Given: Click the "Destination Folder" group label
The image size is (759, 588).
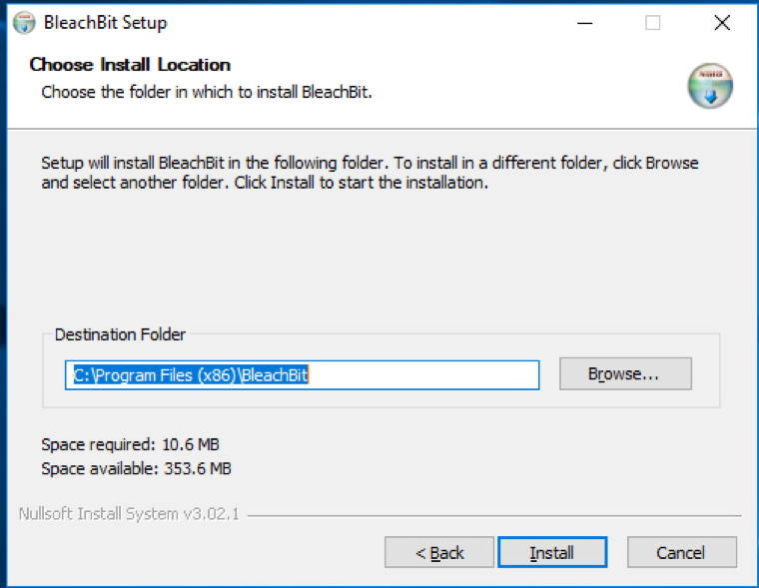Looking at the screenshot, I should tap(120, 334).
